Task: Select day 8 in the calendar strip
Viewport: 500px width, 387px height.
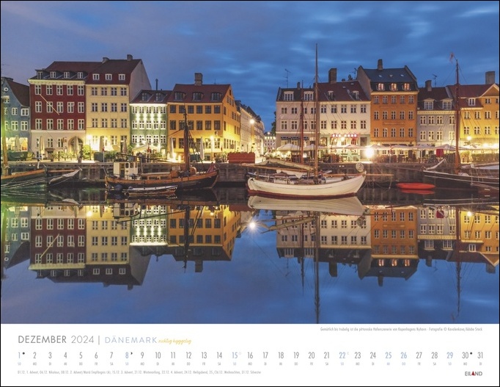Action: click(x=127, y=355)
